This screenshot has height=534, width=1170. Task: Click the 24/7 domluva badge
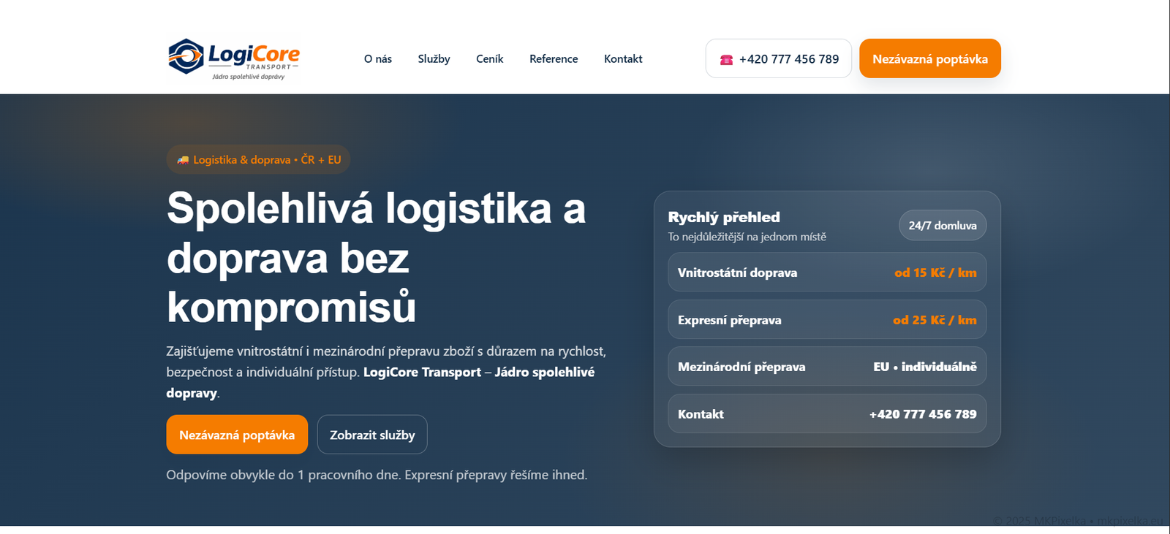(942, 226)
